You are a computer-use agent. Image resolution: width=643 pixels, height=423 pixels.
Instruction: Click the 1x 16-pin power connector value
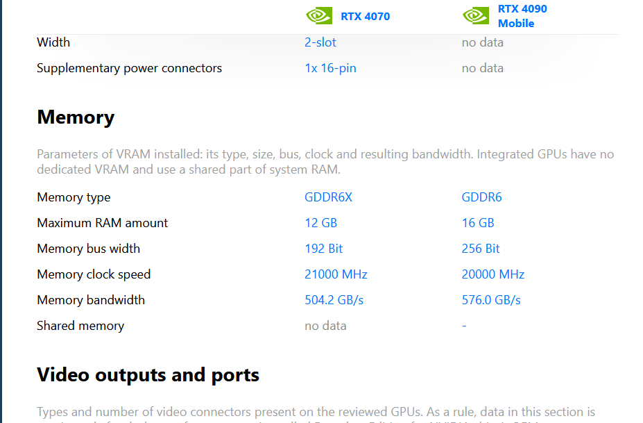click(330, 68)
